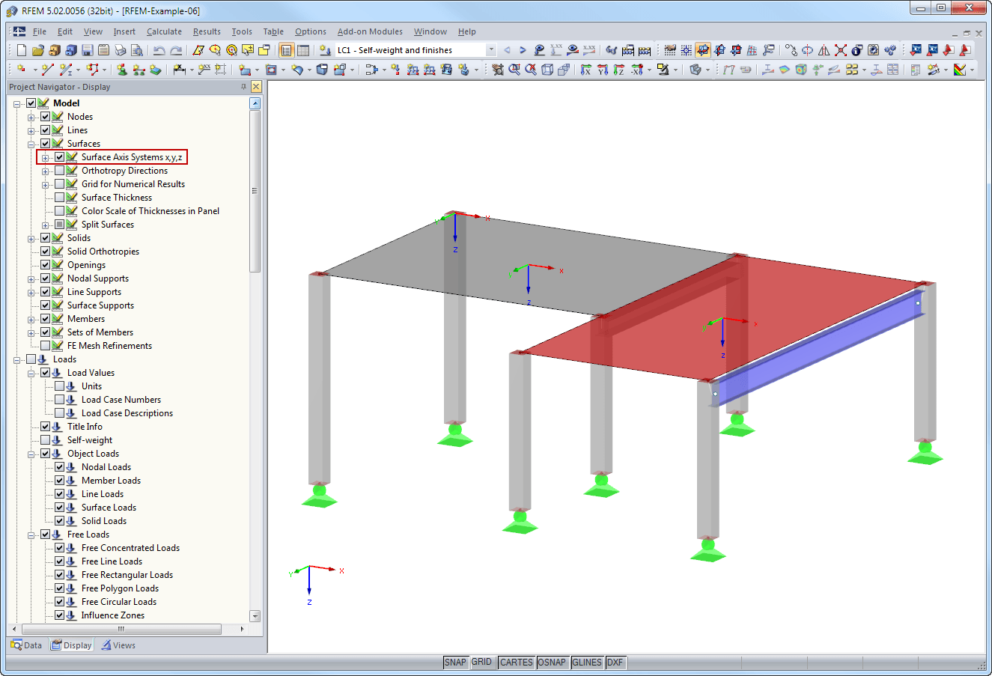This screenshot has height=676, width=992.
Task: Switch to the Data navigator tab
Action: [x=26, y=645]
